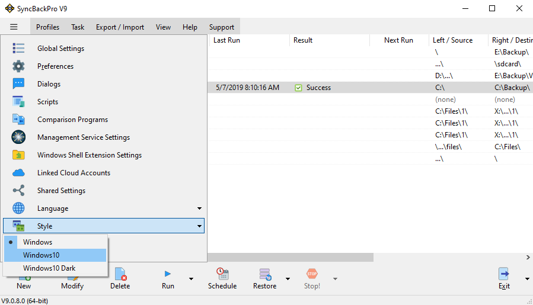Click the New button label
Screen dimensions: 533x305
24,286
